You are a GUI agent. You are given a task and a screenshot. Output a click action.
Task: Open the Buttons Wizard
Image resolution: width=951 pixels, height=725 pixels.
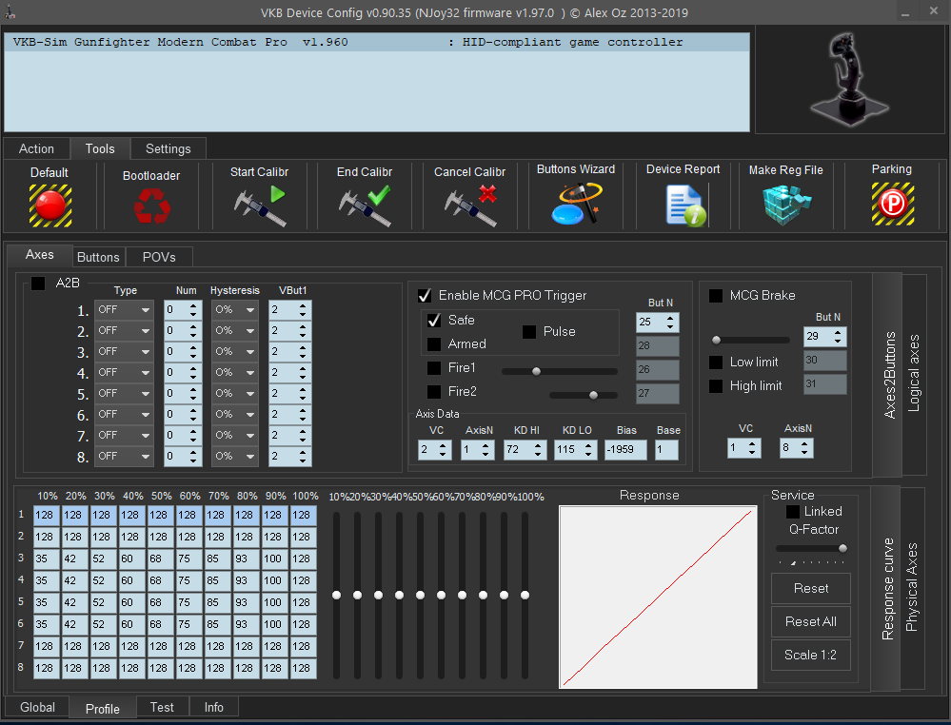point(575,205)
